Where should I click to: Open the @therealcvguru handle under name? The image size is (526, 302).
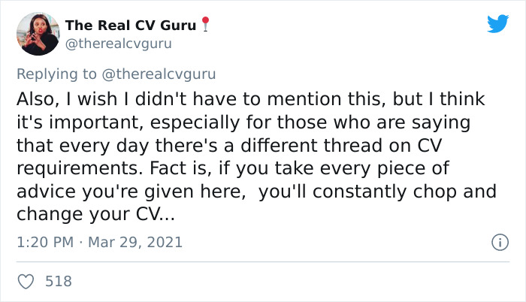click(x=118, y=44)
